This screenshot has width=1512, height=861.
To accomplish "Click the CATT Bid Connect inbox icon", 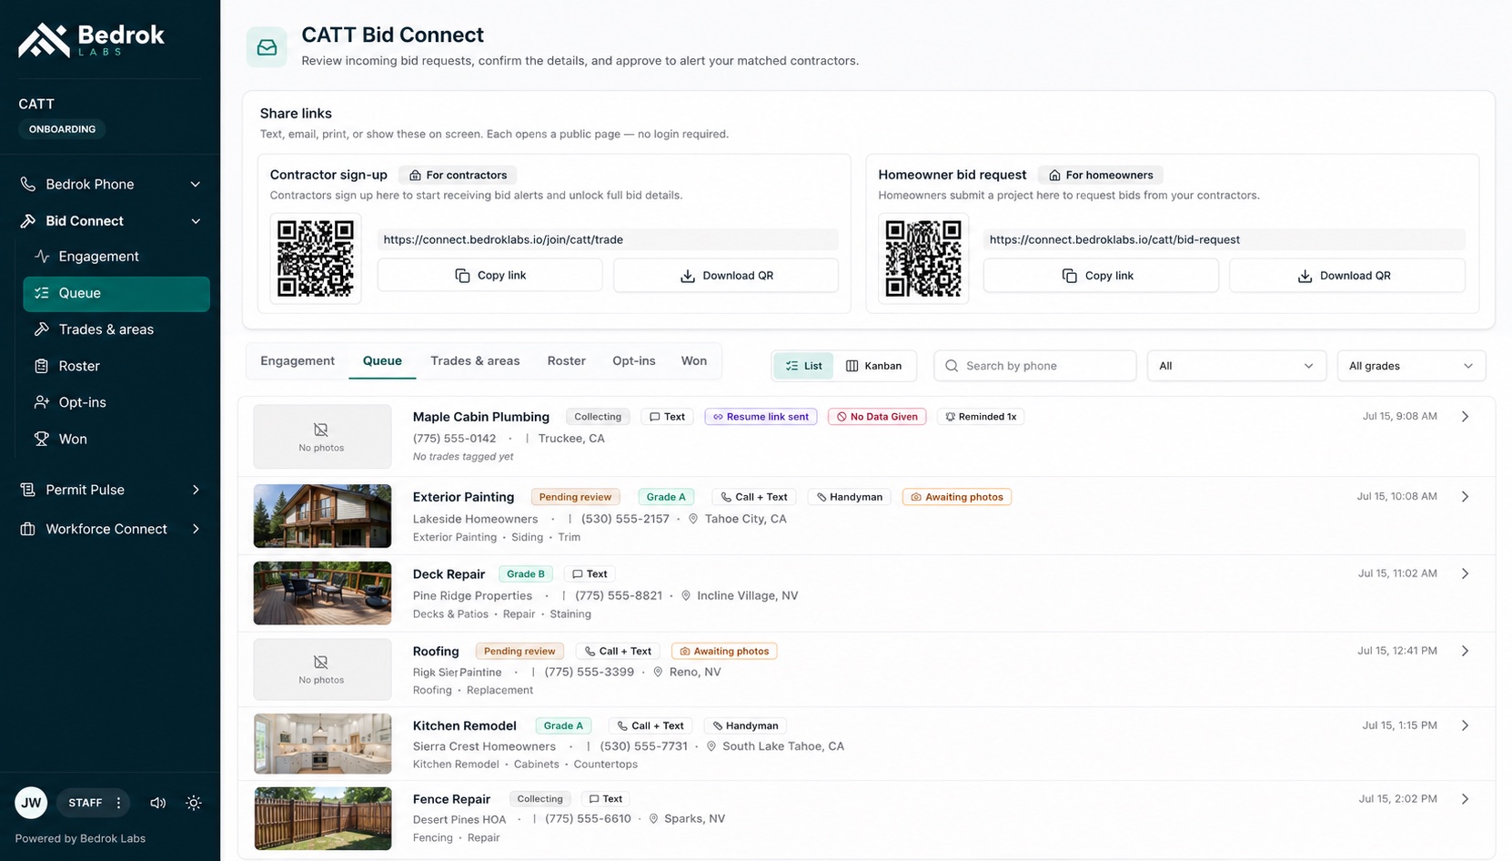I will click(267, 47).
